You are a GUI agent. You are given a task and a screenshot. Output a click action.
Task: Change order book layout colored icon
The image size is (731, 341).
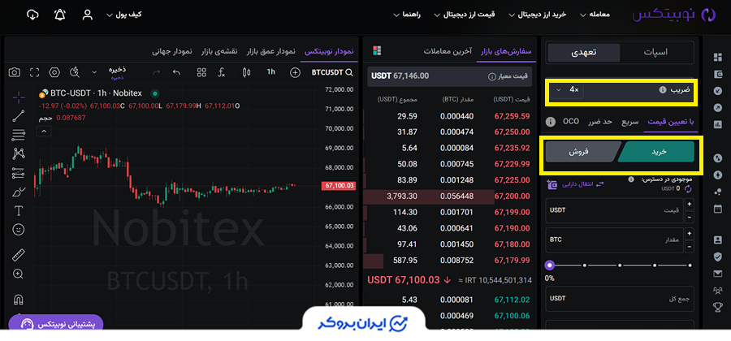pyautogui.click(x=377, y=50)
